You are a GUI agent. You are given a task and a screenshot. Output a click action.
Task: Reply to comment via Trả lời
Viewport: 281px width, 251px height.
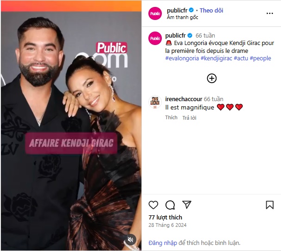pyautogui.click(x=190, y=118)
